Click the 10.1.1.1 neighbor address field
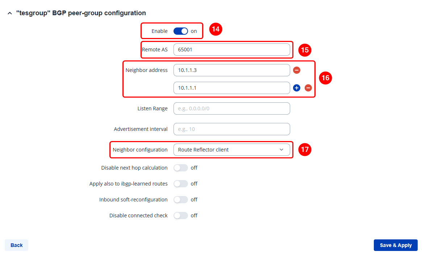The width and height of the screenshot is (422, 260). coord(231,88)
